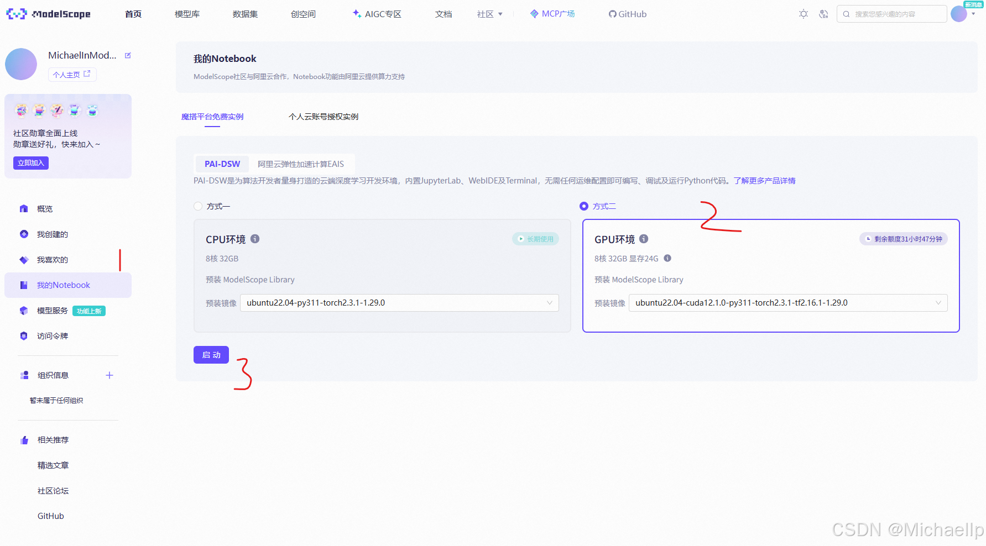Open 创空间 in the navbar
The image size is (986, 546).
click(303, 14)
